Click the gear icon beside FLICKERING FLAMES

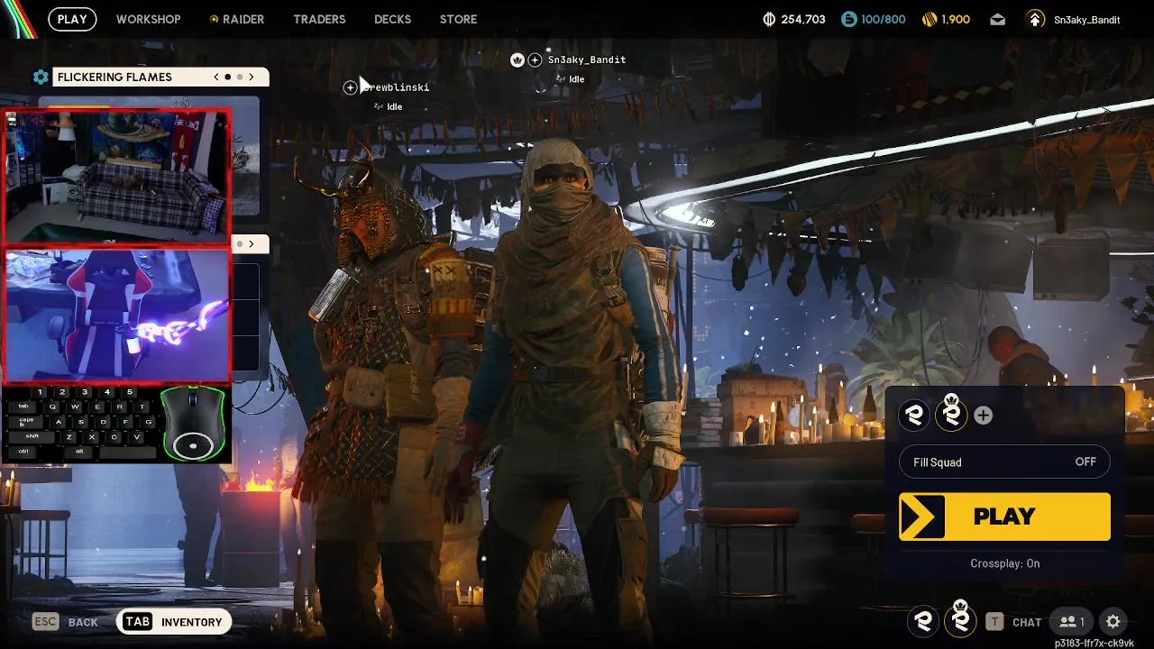coord(41,77)
